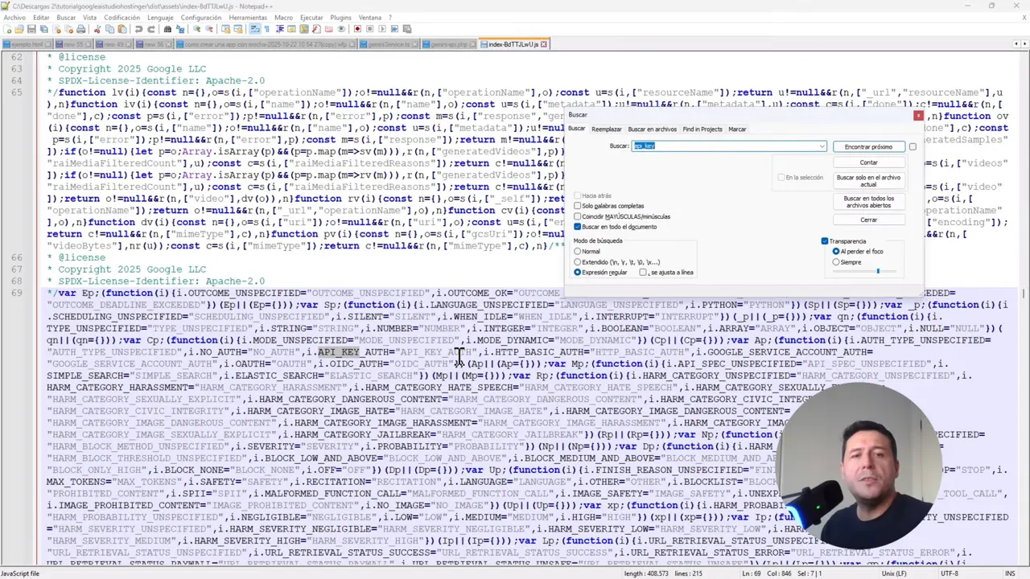Click the Encontrar próximo button

coord(869,146)
